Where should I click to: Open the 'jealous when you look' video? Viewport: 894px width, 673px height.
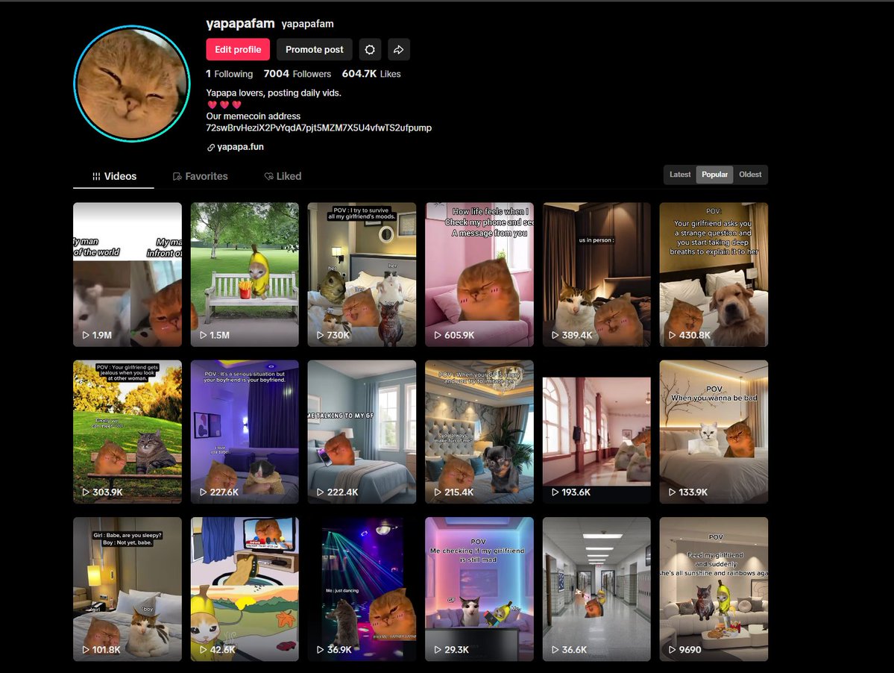click(128, 432)
